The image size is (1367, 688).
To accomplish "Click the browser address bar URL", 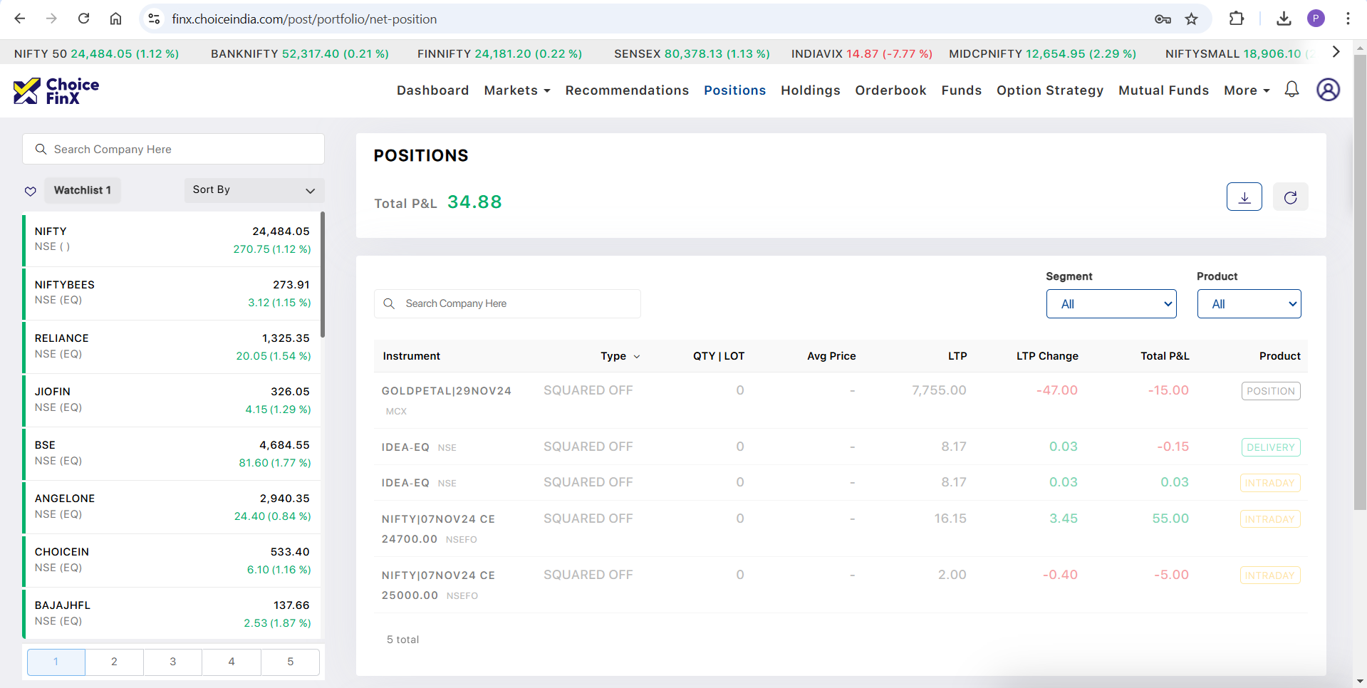I will pos(304,19).
